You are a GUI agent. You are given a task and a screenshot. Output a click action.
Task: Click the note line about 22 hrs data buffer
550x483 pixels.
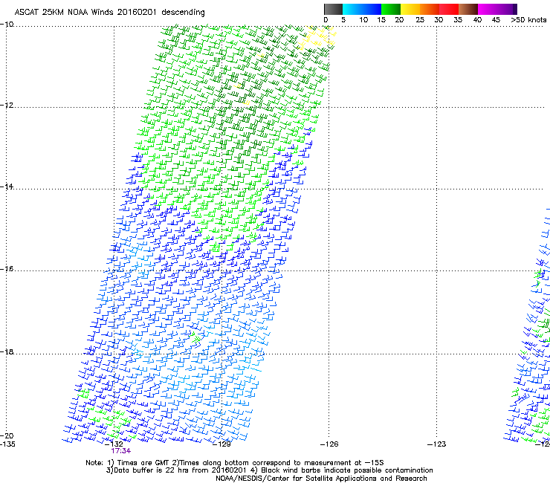tap(269, 470)
